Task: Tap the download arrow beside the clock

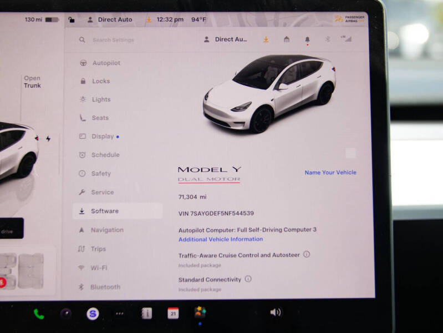Action: click(x=149, y=19)
